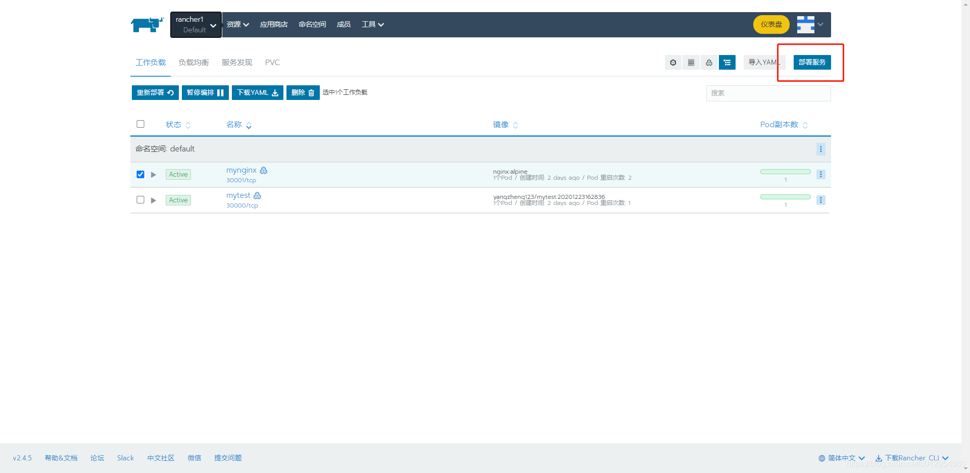The height and width of the screenshot is (473, 970).
Task: Open rancher1 Default project selector
Action: click(196, 25)
